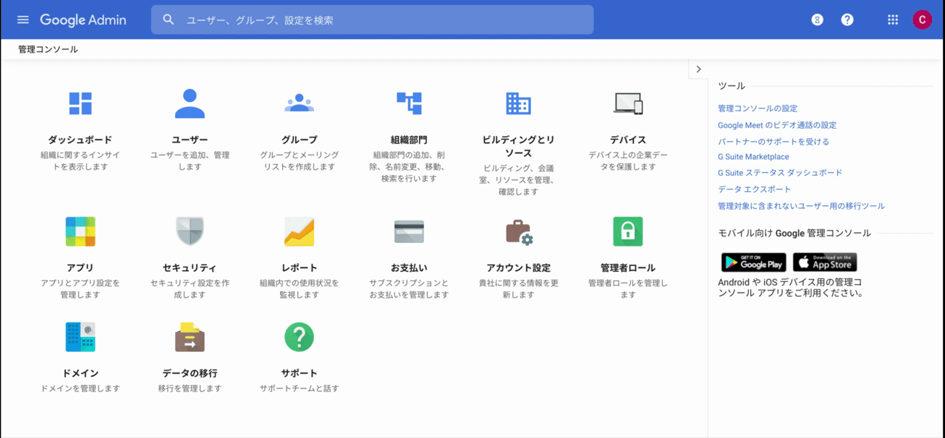The width and height of the screenshot is (945, 438).
Task: Open データ エクスポート link
Action: [x=755, y=189]
